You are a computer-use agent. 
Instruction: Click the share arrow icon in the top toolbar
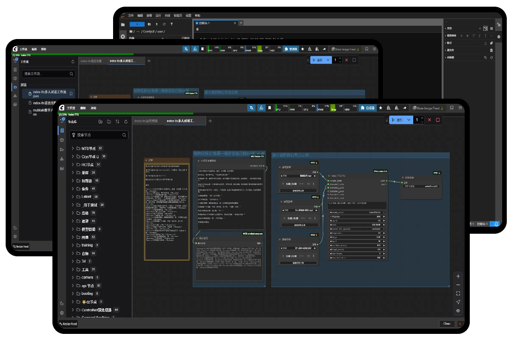(404, 108)
